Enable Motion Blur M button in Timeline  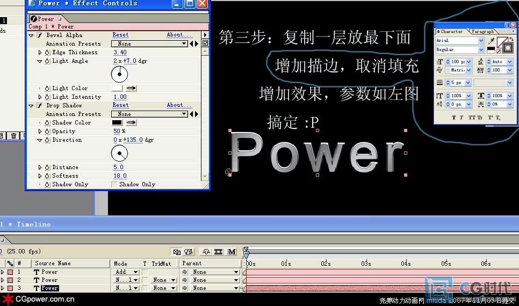(232, 252)
